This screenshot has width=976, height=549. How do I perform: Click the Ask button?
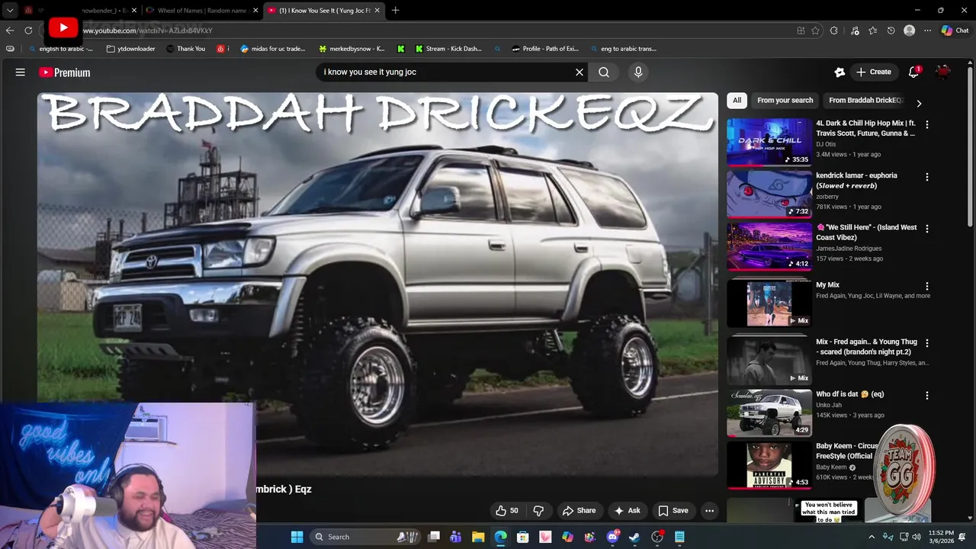[x=627, y=511]
